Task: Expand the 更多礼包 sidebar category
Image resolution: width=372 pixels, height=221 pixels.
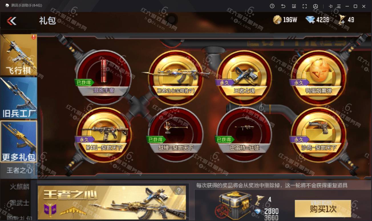Action: point(19,141)
